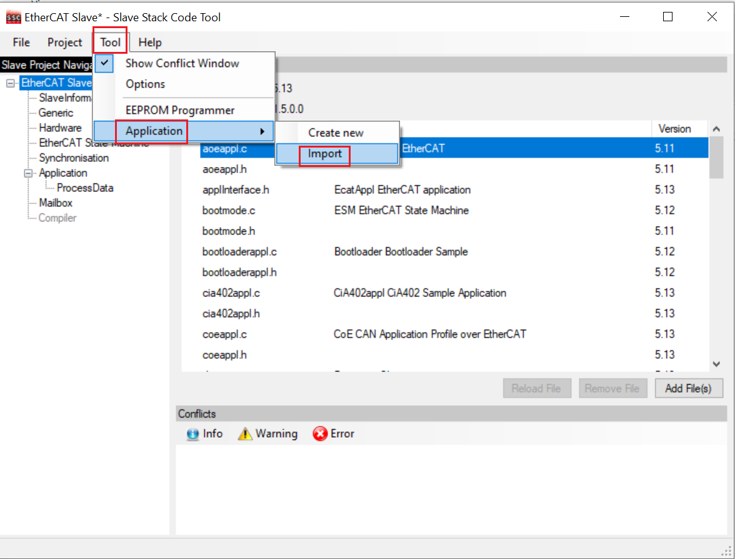Toggle the Info conflicts filter
This screenshot has width=735, height=559.
point(204,433)
